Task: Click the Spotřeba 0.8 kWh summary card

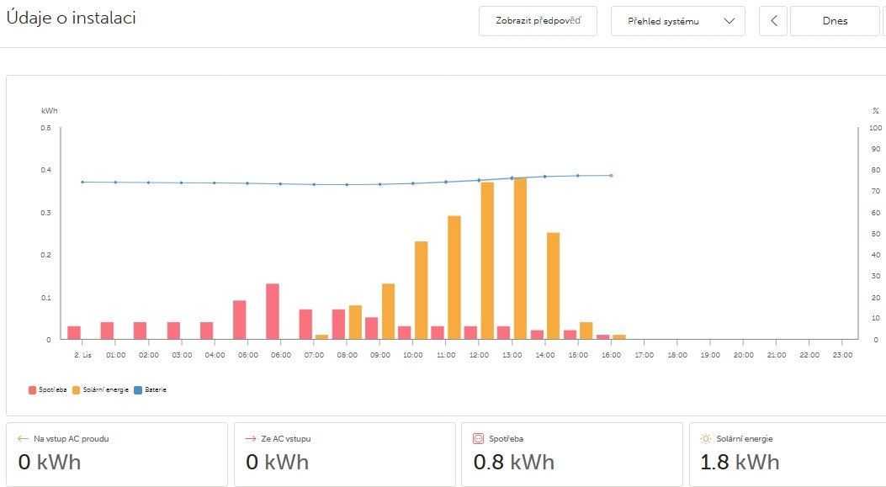Action: 571,454
